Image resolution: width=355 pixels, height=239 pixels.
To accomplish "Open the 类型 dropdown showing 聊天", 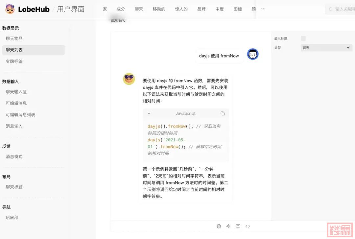I will (326, 48).
